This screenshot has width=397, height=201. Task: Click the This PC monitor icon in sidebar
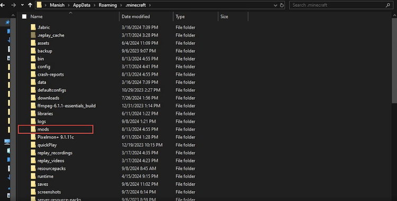7,142
